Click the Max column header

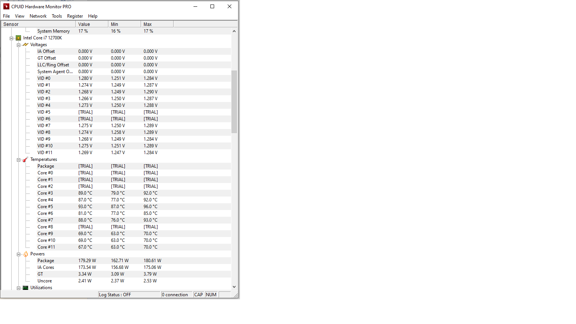tap(157, 24)
